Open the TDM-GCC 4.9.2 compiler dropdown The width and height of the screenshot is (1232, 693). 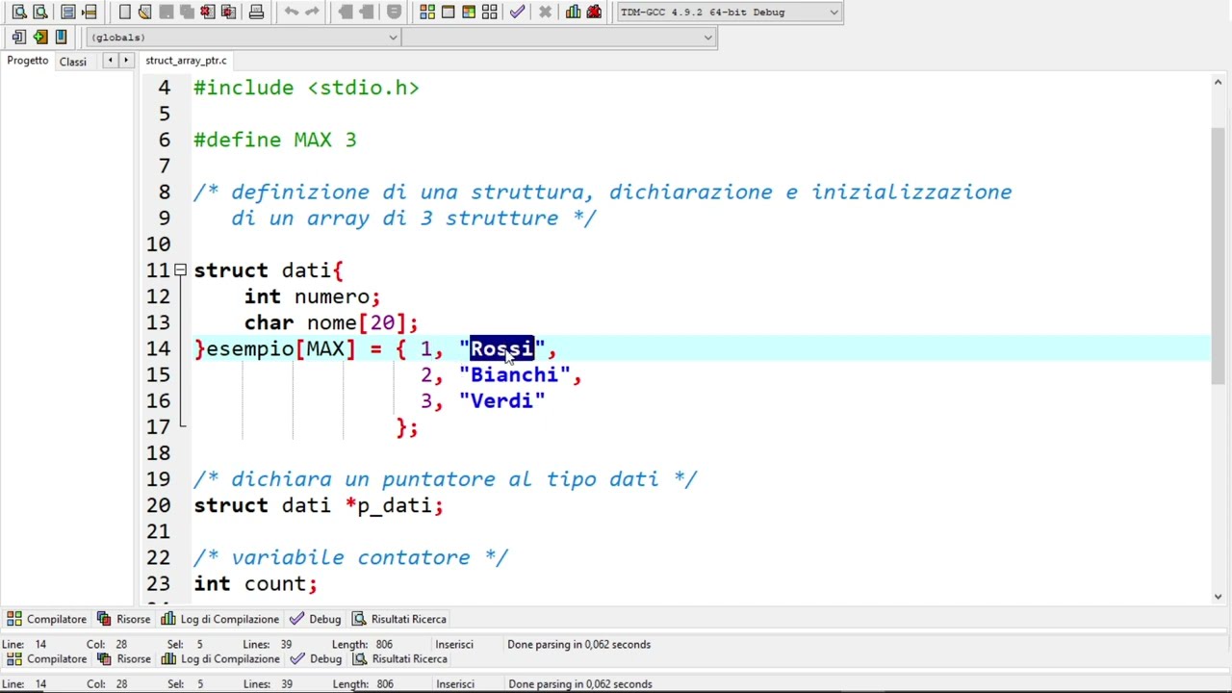point(729,12)
